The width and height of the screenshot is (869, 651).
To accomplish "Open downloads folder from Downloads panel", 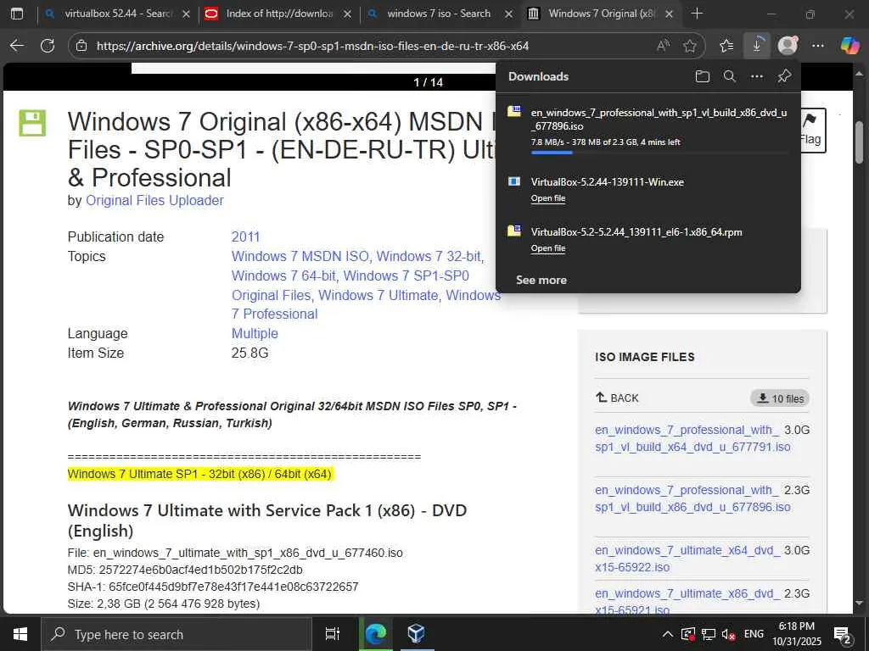I will coord(702,76).
